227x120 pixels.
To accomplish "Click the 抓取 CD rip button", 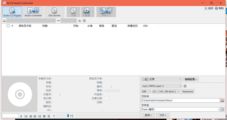I will (x=106, y=12).
